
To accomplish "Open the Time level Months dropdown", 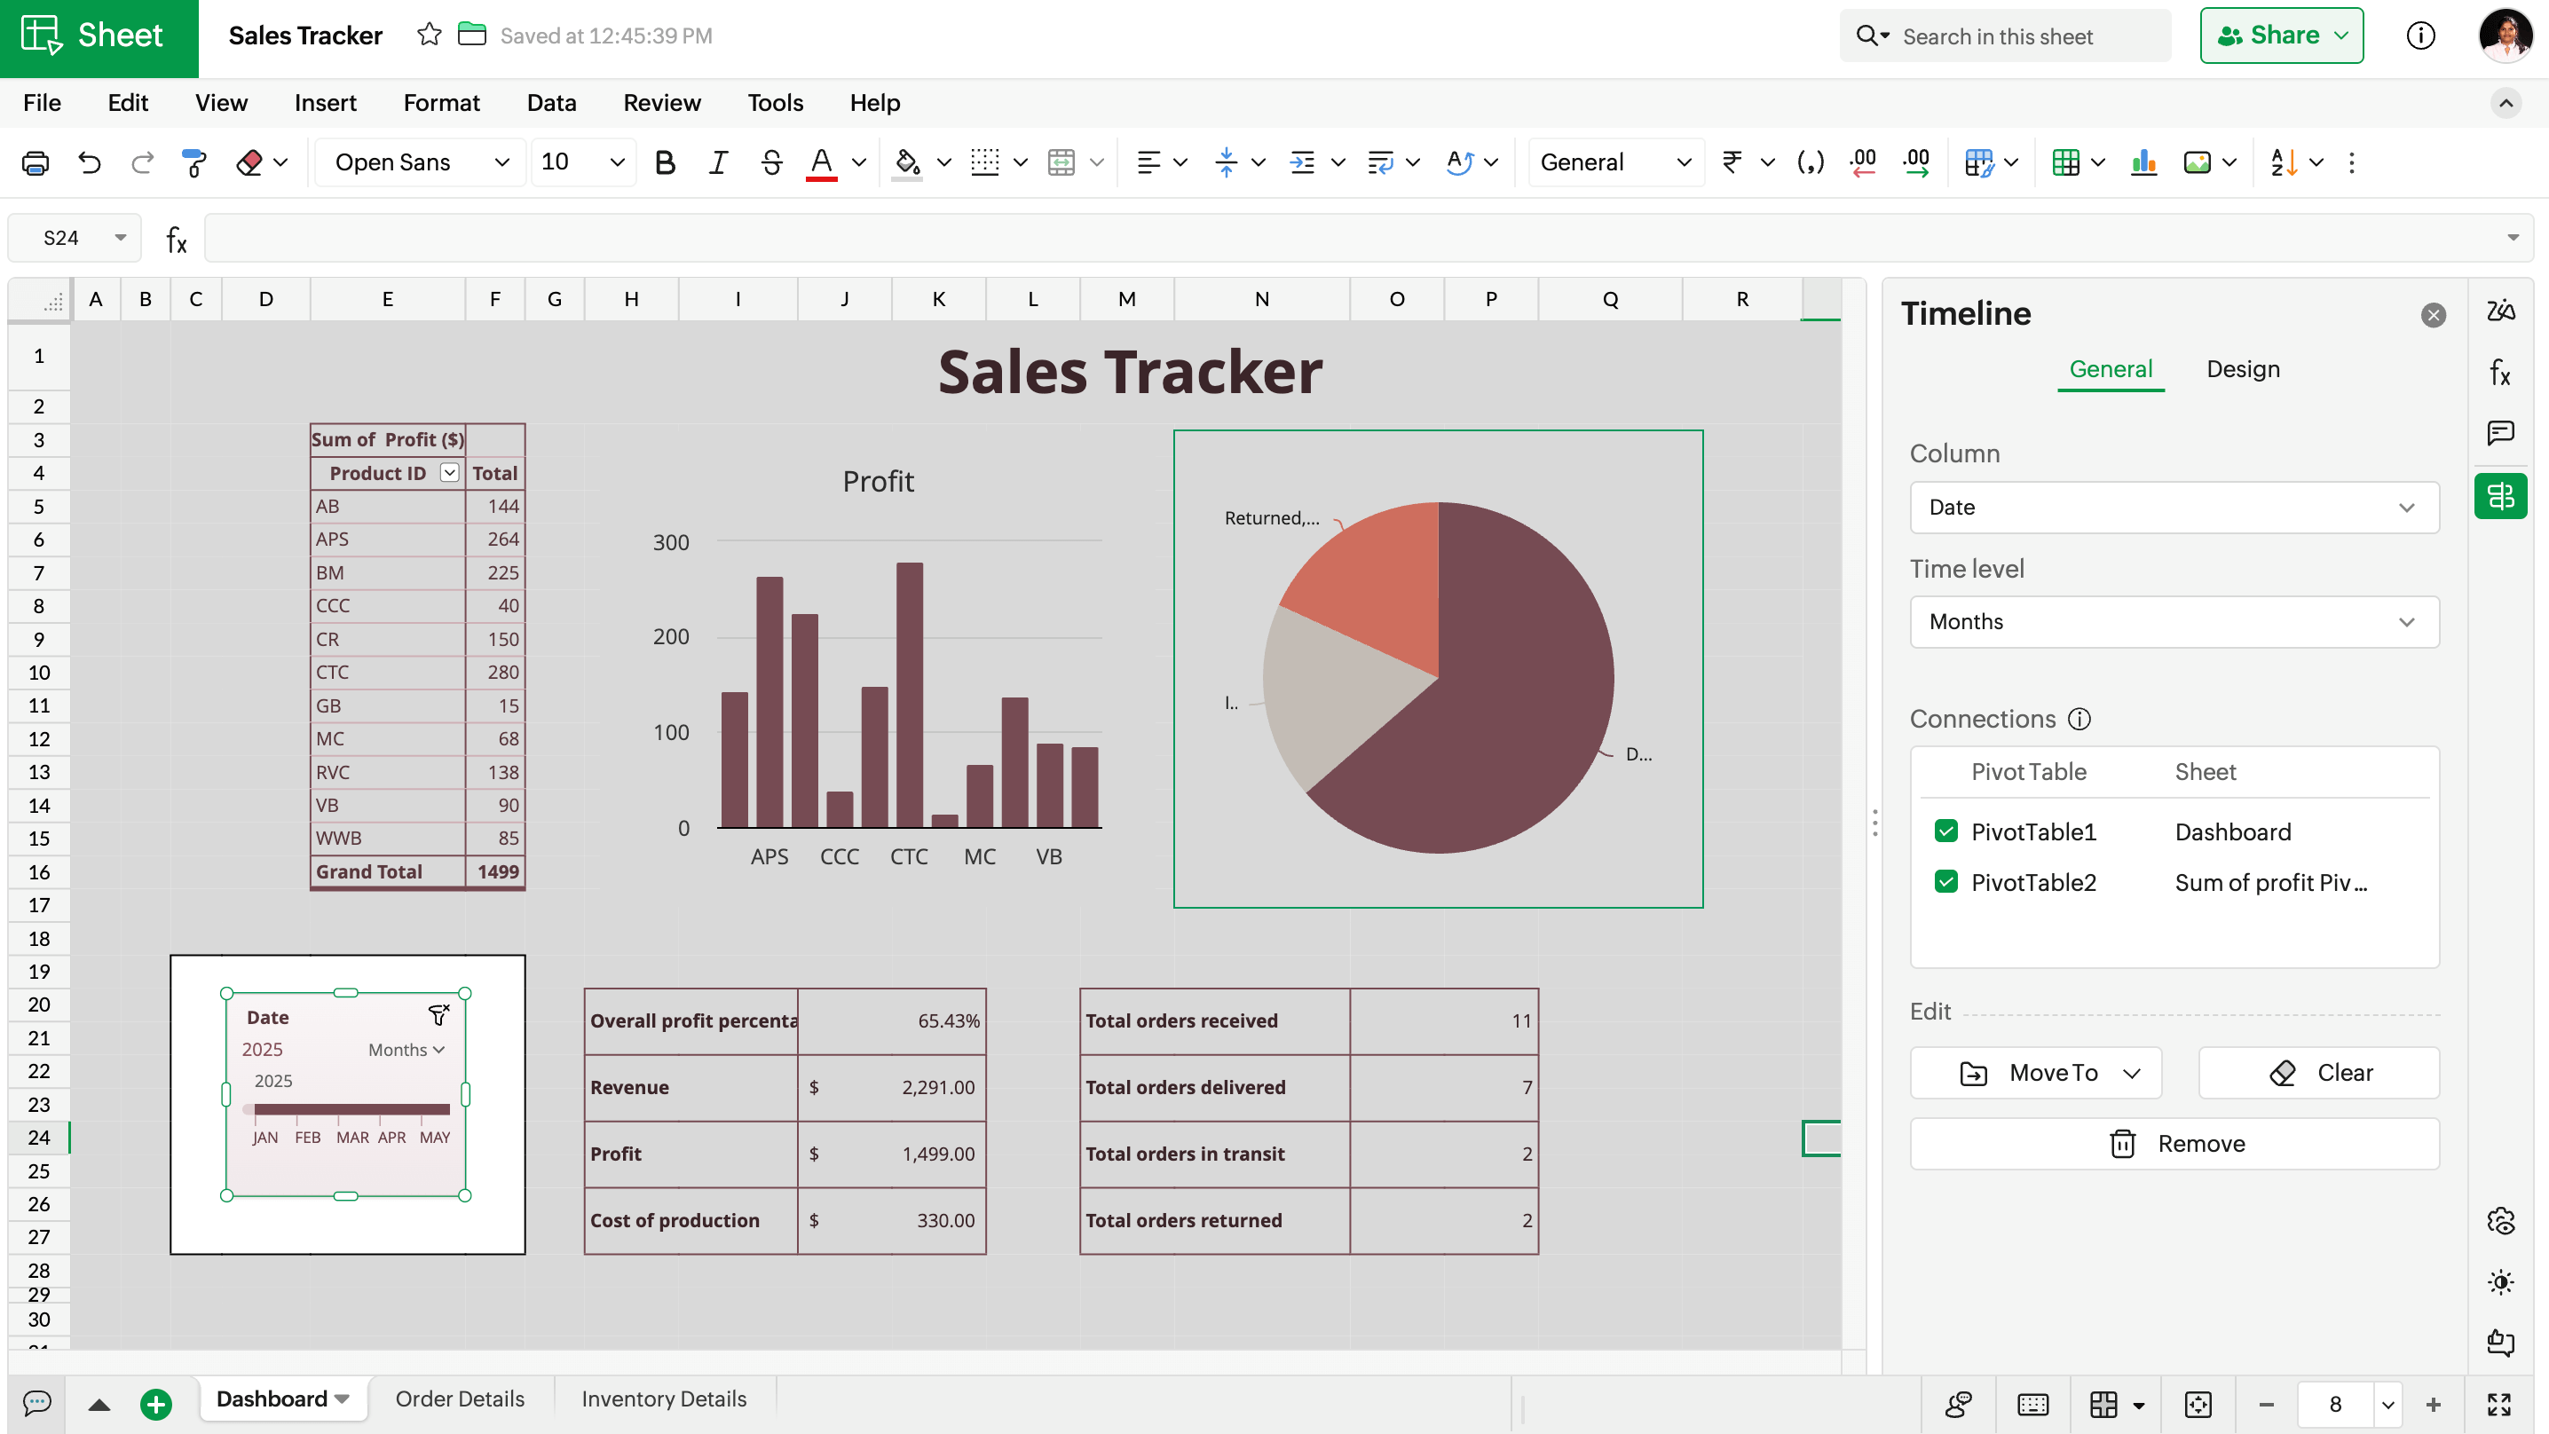I will coord(2173,621).
